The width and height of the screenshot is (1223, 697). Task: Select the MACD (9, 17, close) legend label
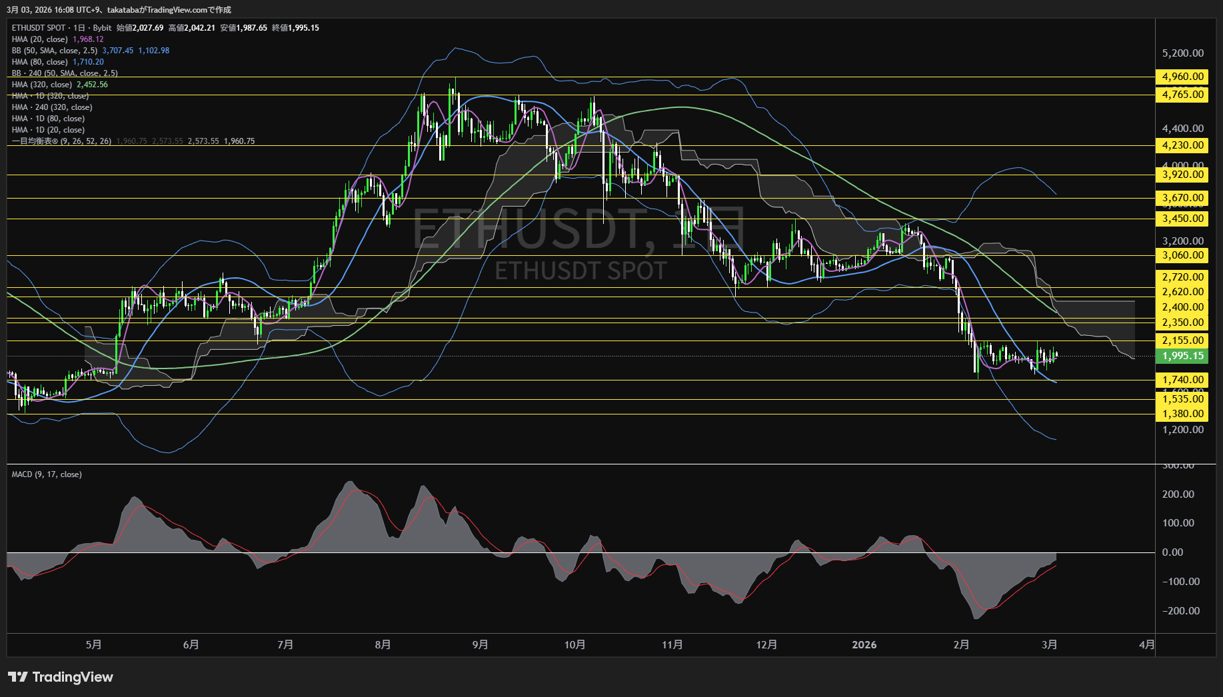click(47, 474)
